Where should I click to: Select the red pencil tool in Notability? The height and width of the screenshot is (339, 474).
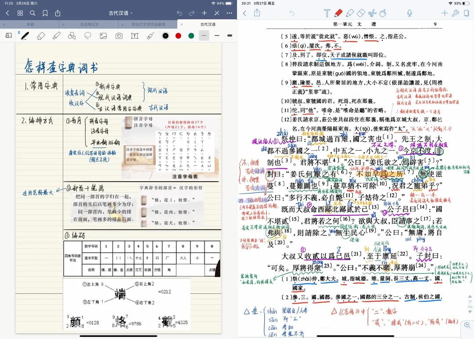(x=338, y=13)
